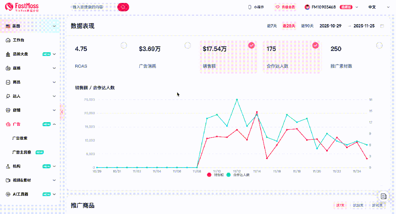
Task: Enable the ROAS metric card checkbox
Action: click(x=124, y=45)
